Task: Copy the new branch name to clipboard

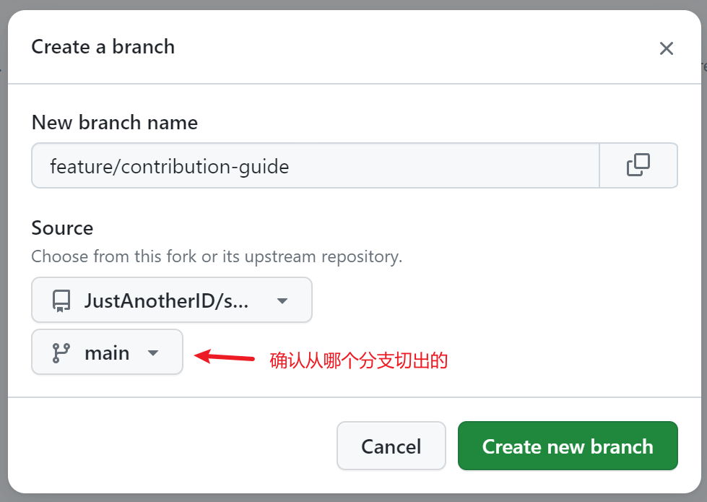Action: click(x=638, y=165)
